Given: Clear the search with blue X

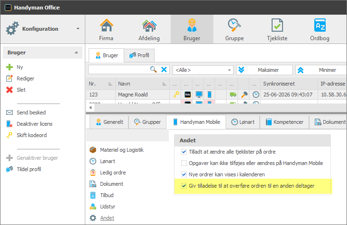Looking at the screenshot, I should pos(164,69).
